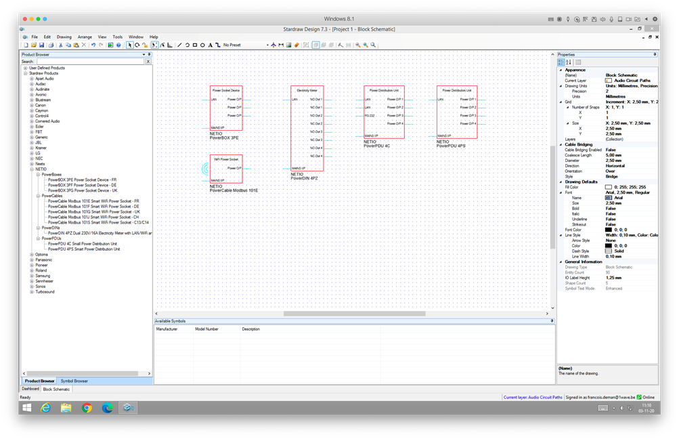Select the Text tool in the toolbar
Screen dimensions: 679x439
(210, 45)
